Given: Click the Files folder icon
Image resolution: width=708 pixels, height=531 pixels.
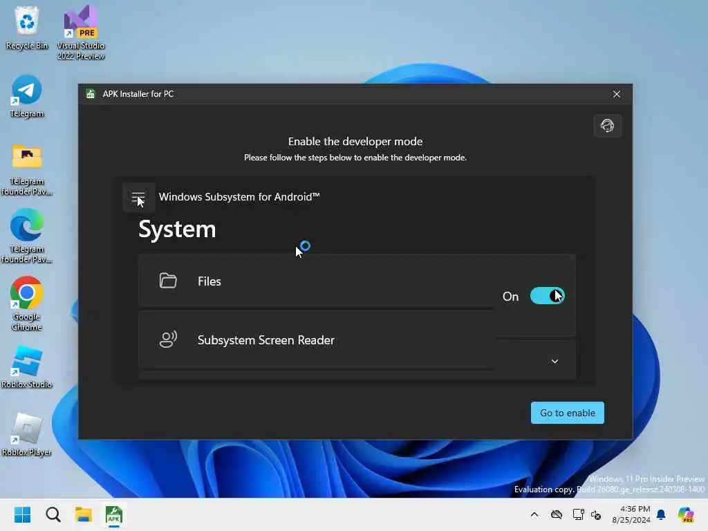Looking at the screenshot, I should click(x=168, y=281).
